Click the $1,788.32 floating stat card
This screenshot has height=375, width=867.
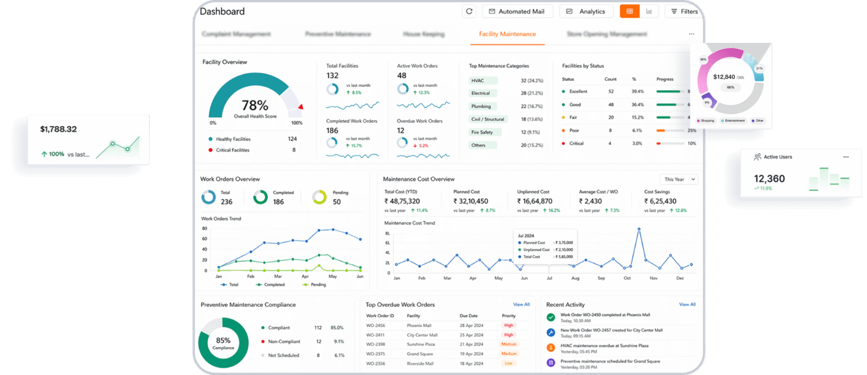89,139
